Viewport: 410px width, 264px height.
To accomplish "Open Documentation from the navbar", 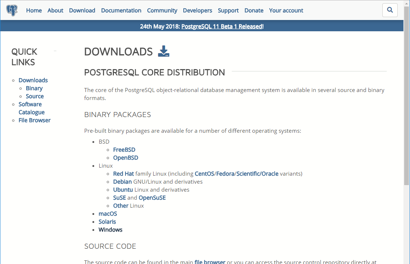I will click(x=121, y=11).
